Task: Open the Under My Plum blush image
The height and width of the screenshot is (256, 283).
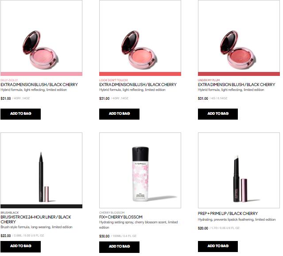Action: click(x=239, y=36)
